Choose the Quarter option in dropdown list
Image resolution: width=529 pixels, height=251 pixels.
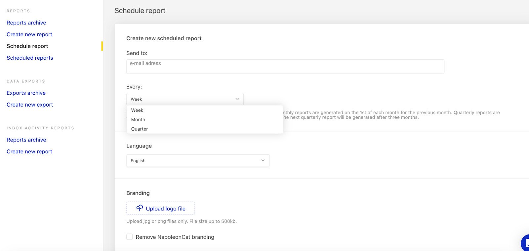(205, 129)
